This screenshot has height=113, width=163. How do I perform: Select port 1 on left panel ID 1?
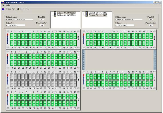pyautogui.click(x=11, y=36)
